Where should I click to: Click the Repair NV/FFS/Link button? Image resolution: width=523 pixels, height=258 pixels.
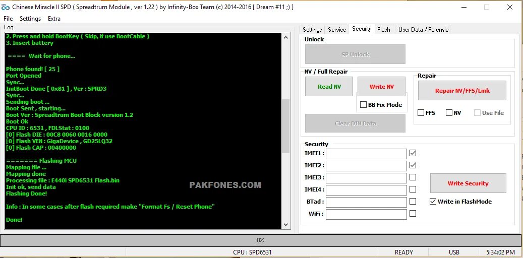pos(462,91)
